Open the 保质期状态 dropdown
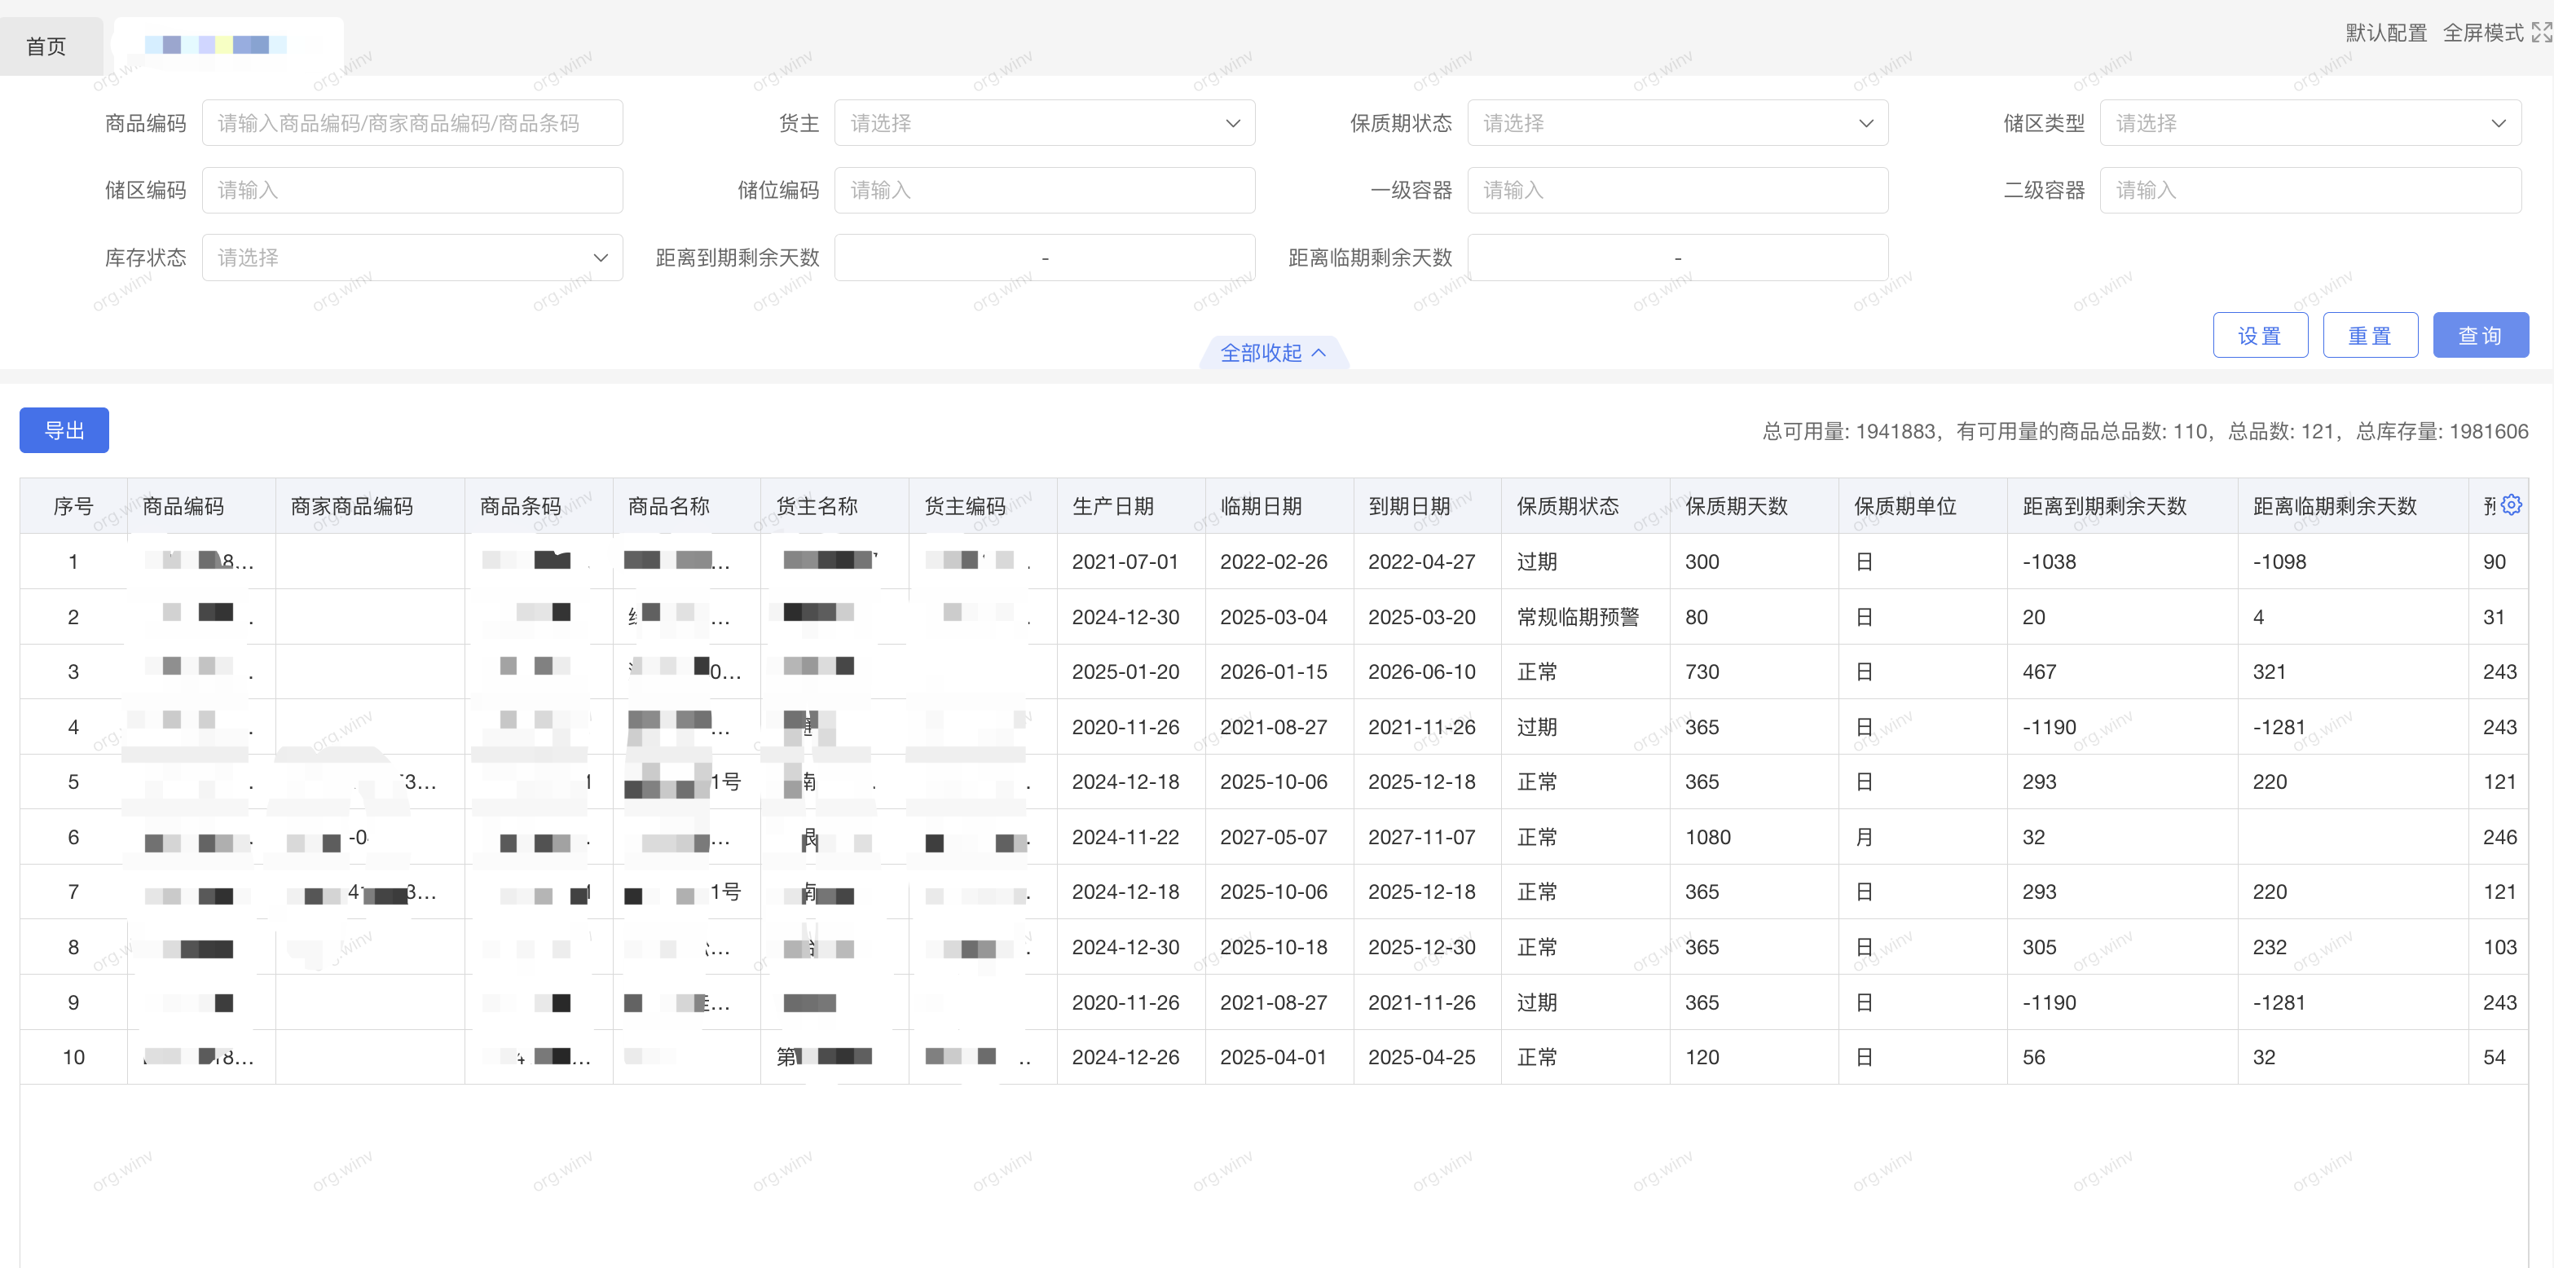The height and width of the screenshot is (1268, 2554). click(1676, 122)
